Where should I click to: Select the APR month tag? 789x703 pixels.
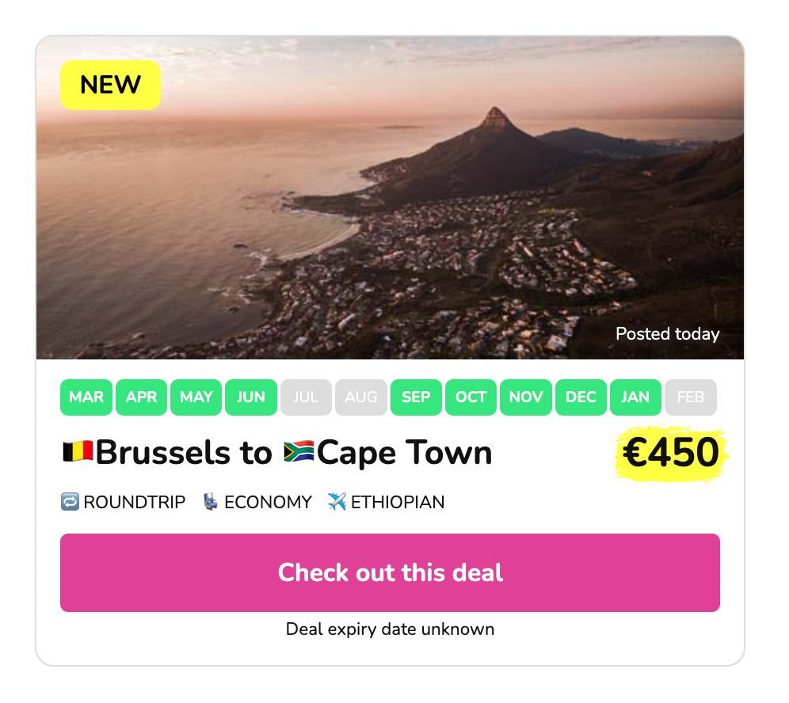pyautogui.click(x=141, y=397)
